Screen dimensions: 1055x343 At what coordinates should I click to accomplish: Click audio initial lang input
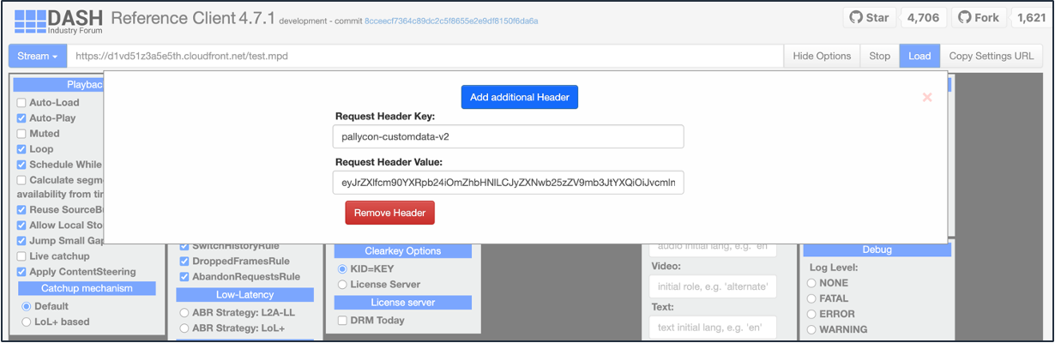(x=713, y=248)
